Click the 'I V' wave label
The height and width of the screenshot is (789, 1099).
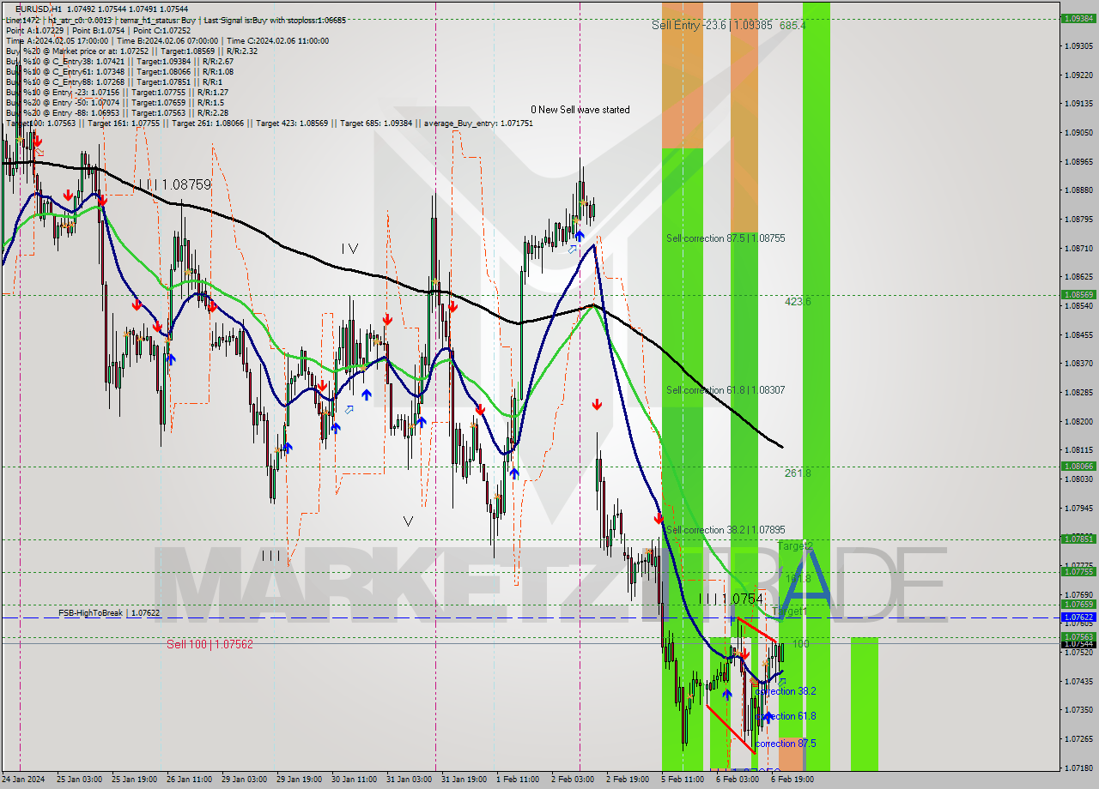[x=349, y=249]
